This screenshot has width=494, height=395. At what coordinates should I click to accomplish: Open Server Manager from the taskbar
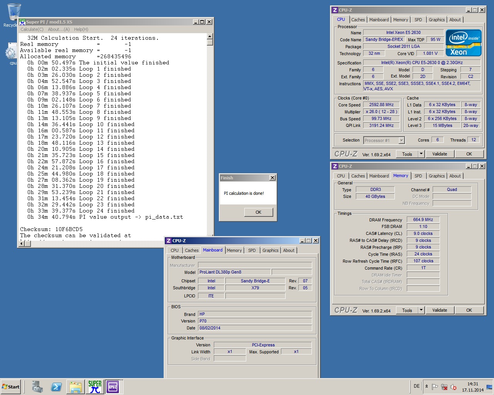37,387
